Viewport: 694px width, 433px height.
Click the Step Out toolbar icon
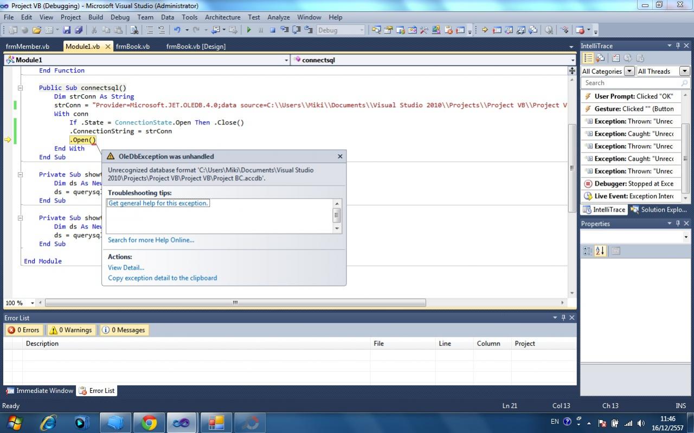coord(307,30)
